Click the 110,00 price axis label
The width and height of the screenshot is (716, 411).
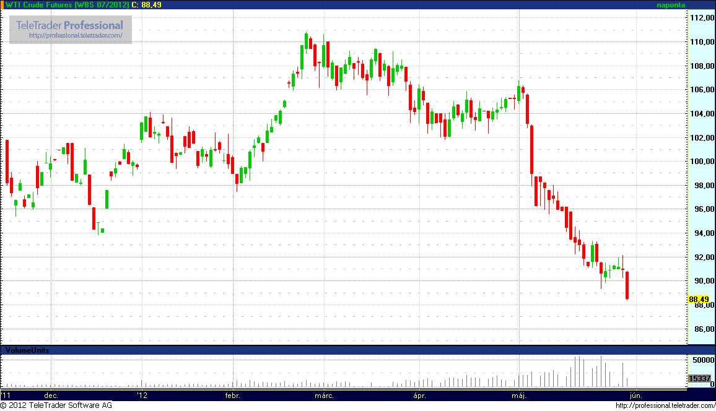(702, 42)
